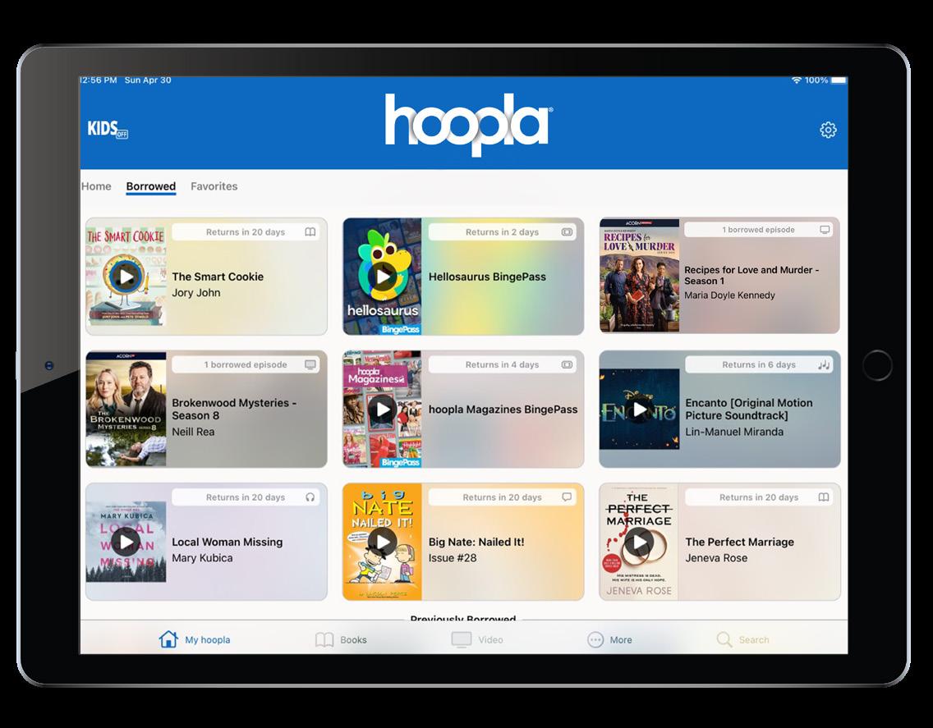Click the BingePass icon on hoopla Magazines card
Viewport: 933px width, 728px height.
point(567,364)
